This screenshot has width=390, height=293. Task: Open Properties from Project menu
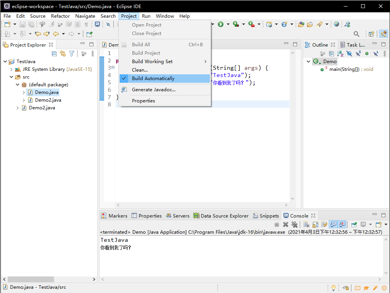coord(165,101)
